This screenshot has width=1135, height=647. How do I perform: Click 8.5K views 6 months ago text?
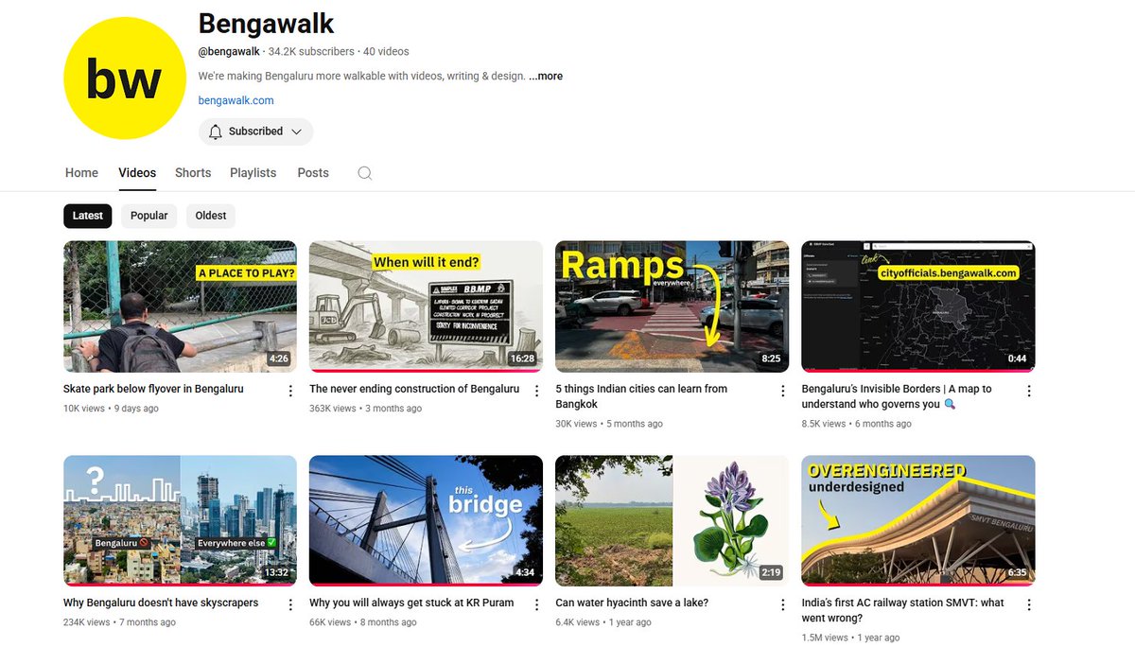[856, 424]
